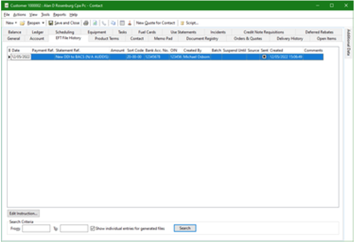Click New Quote for Contact

tap(156, 23)
